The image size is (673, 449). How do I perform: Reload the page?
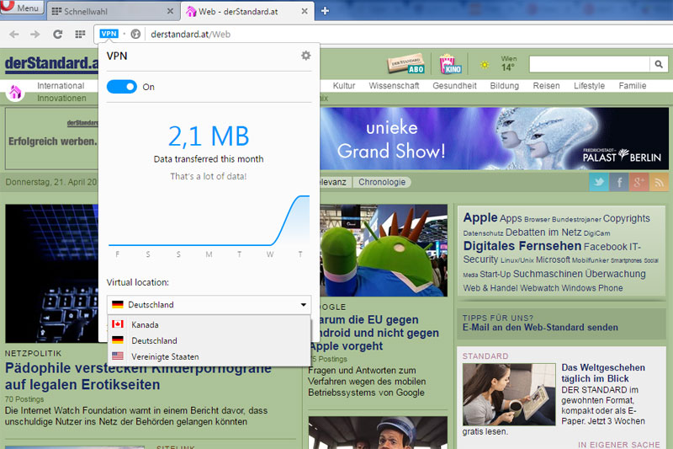point(57,34)
